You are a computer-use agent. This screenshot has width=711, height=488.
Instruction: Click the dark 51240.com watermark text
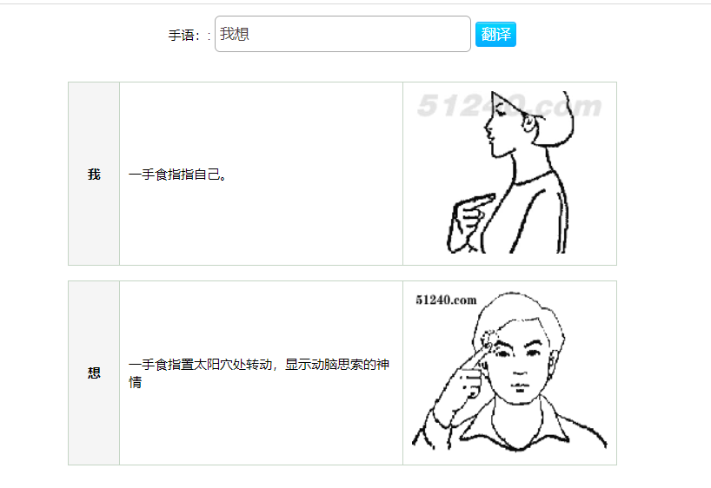446,300
